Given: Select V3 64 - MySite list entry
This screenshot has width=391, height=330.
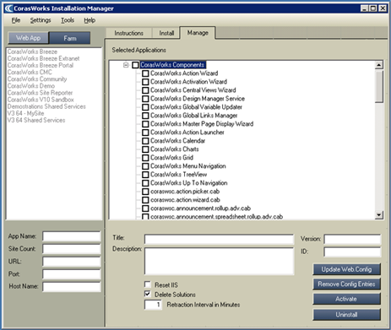Looking at the screenshot, I should coord(25,113).
